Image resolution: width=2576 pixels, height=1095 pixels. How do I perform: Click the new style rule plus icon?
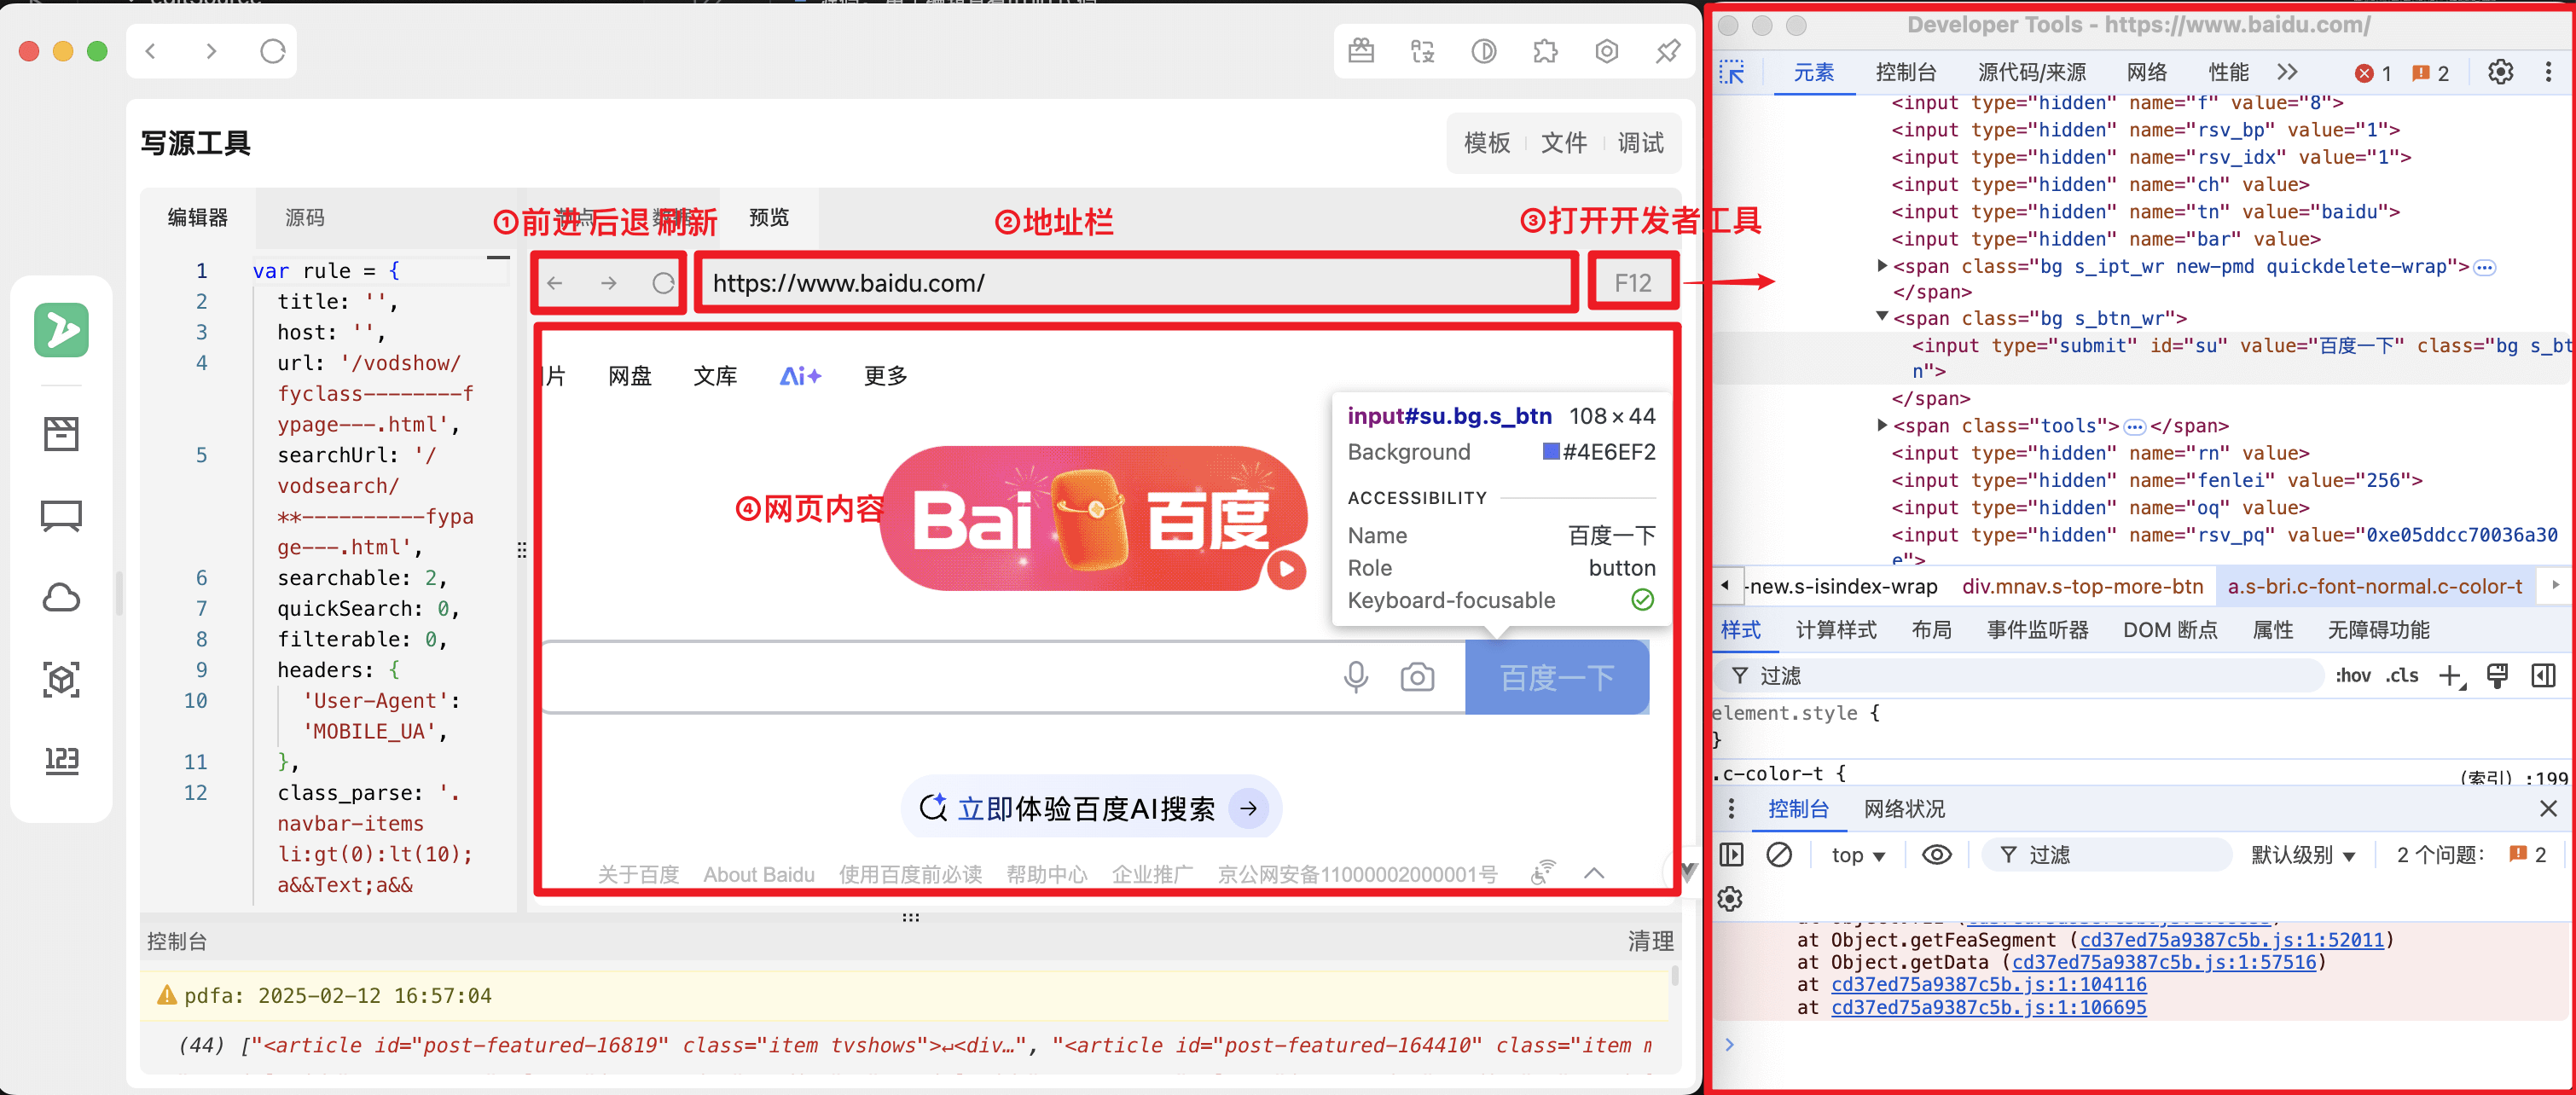2451,676
